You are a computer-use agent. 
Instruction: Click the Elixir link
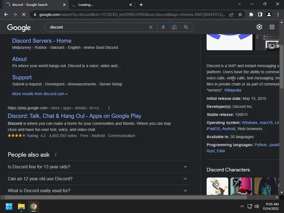tap(221, 151)
